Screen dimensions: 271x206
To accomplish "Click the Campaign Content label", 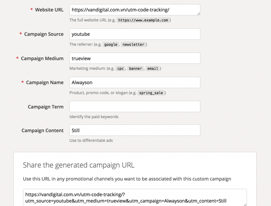I will tap(43, 131).
